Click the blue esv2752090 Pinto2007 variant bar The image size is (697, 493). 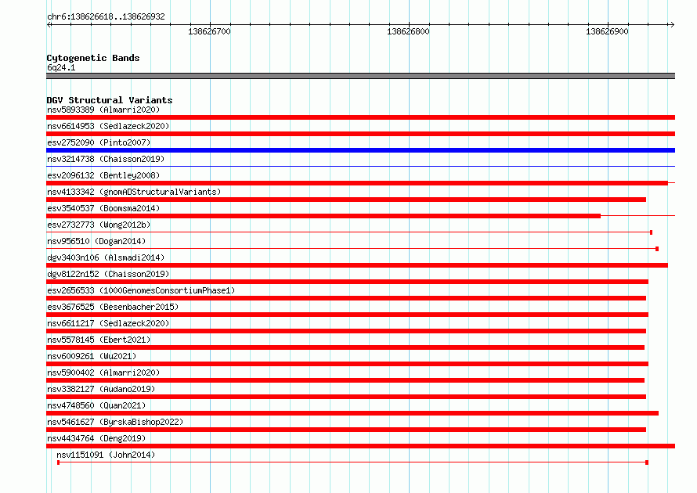360,150
